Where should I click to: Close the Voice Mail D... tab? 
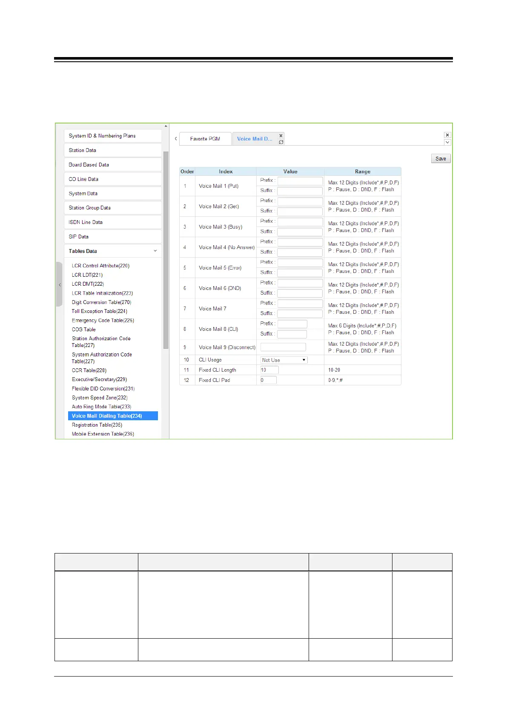coord(281,136)
